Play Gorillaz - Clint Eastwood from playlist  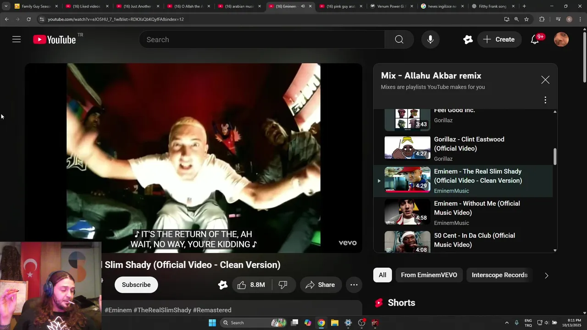click(463, 148)
